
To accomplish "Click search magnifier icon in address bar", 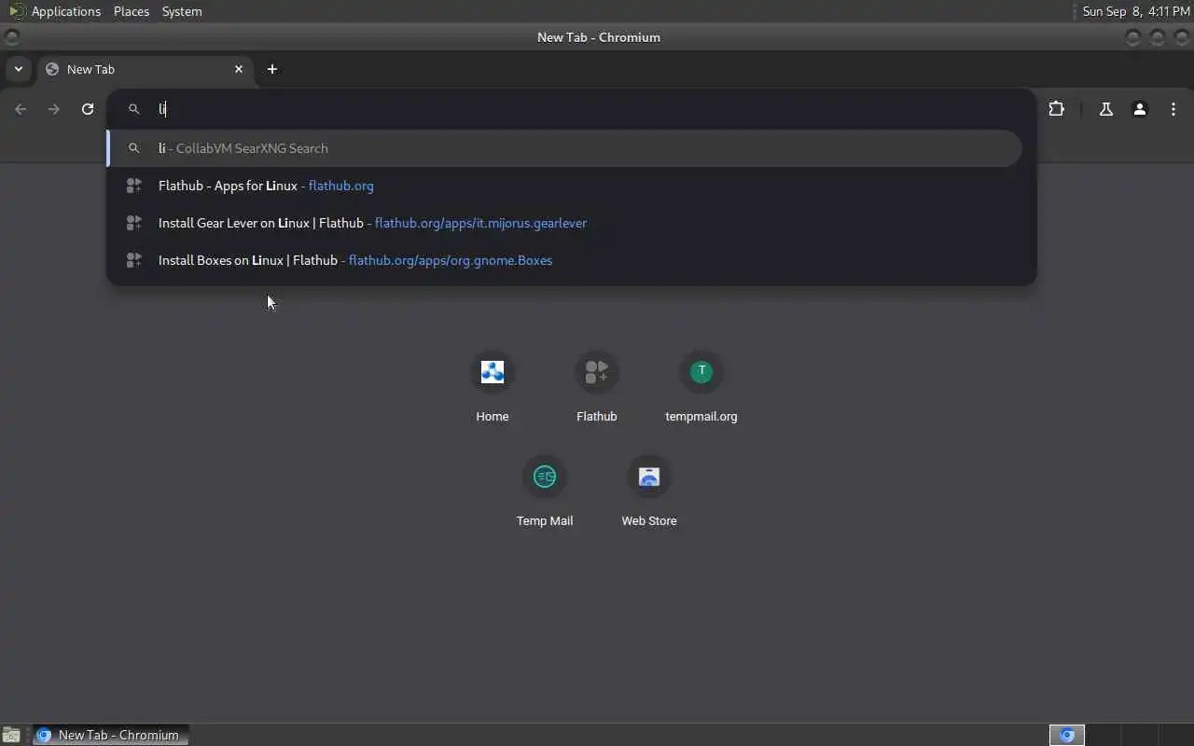I will pos(134,109).
